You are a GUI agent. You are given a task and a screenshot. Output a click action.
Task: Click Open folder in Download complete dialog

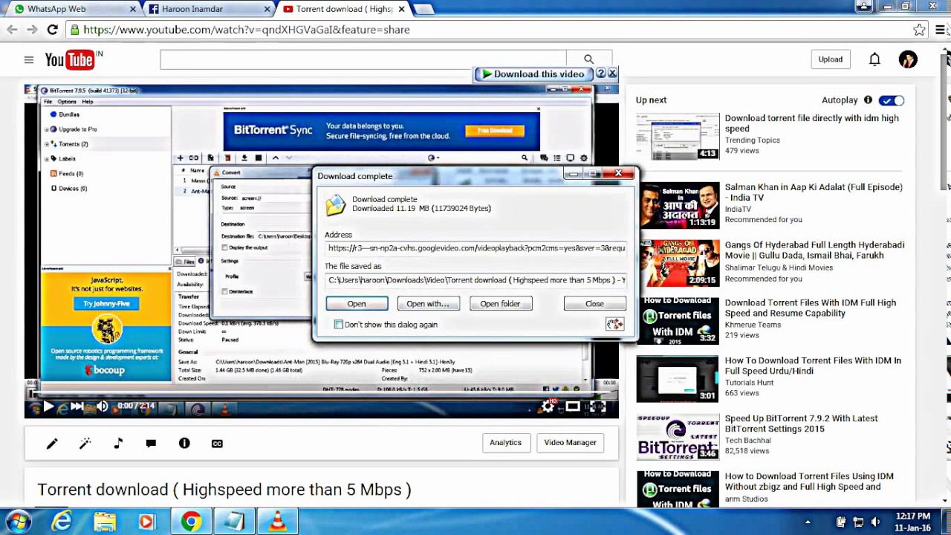coord(500,304)
